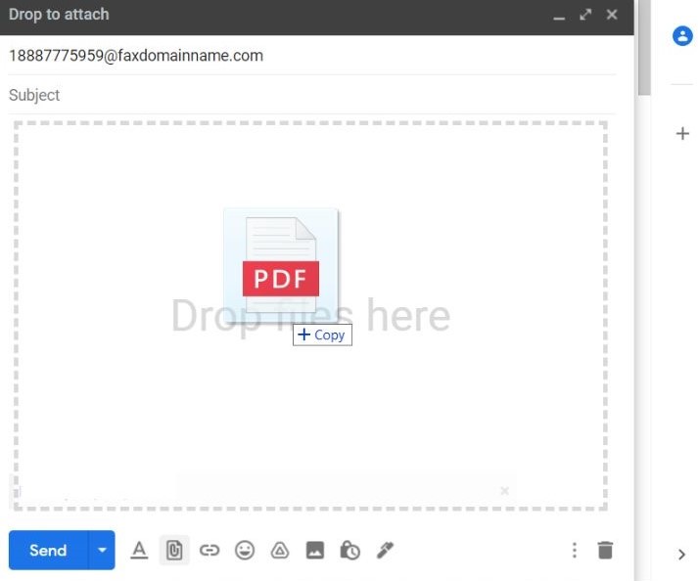
Task: Click the blue Send button
Action: click(49, 551)
